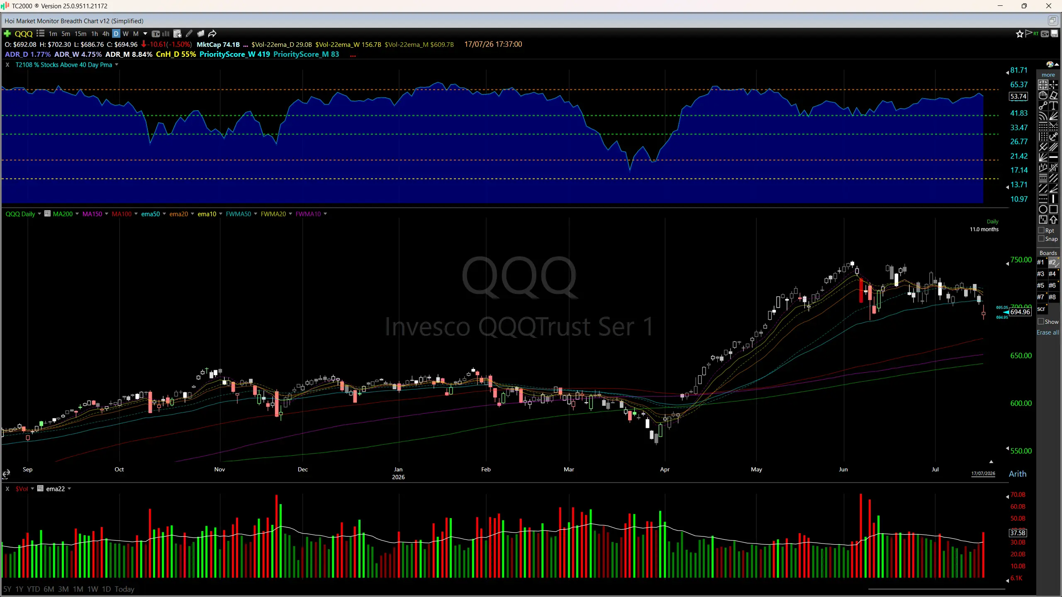This screenshot has width=1062, height=597.
Task: Select the thick horizontal line tool
Action: [x=1053, y=158]
